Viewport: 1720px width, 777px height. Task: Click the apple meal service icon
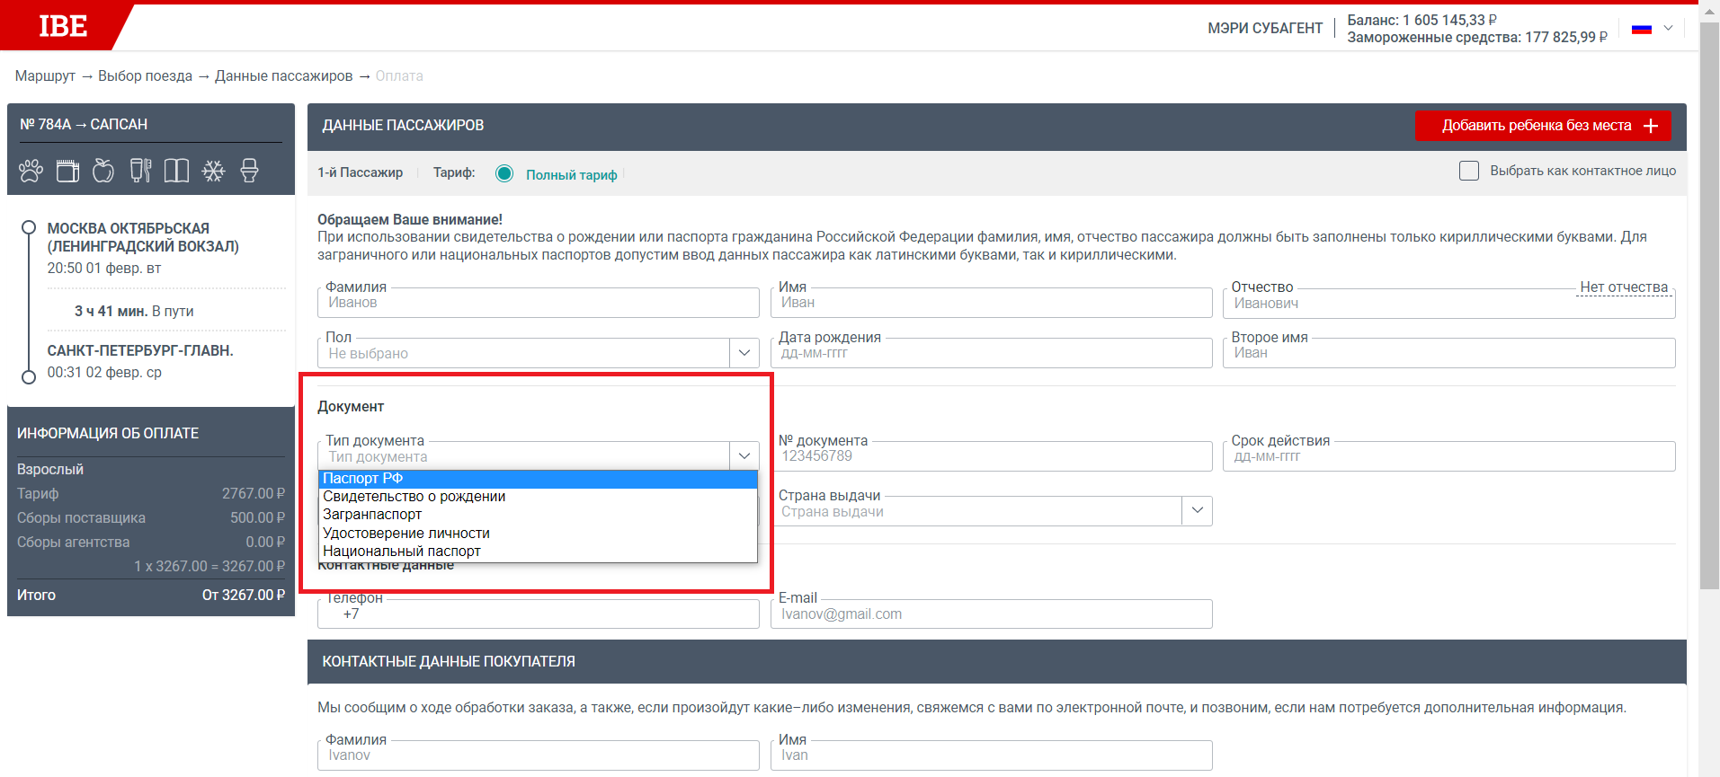point(103,171)
